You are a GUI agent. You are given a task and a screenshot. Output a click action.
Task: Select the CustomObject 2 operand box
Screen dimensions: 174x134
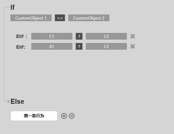click(89, 18)
